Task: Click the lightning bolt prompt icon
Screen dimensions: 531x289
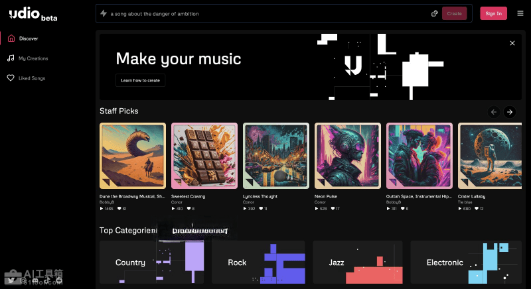Action: coord(104,13)
